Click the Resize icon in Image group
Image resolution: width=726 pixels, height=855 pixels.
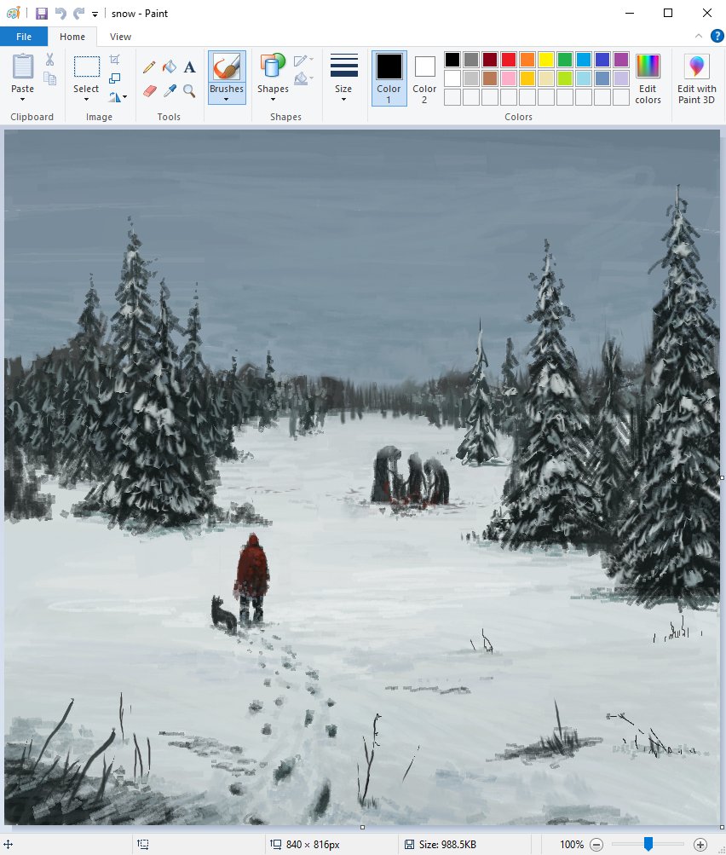(114, 78)
